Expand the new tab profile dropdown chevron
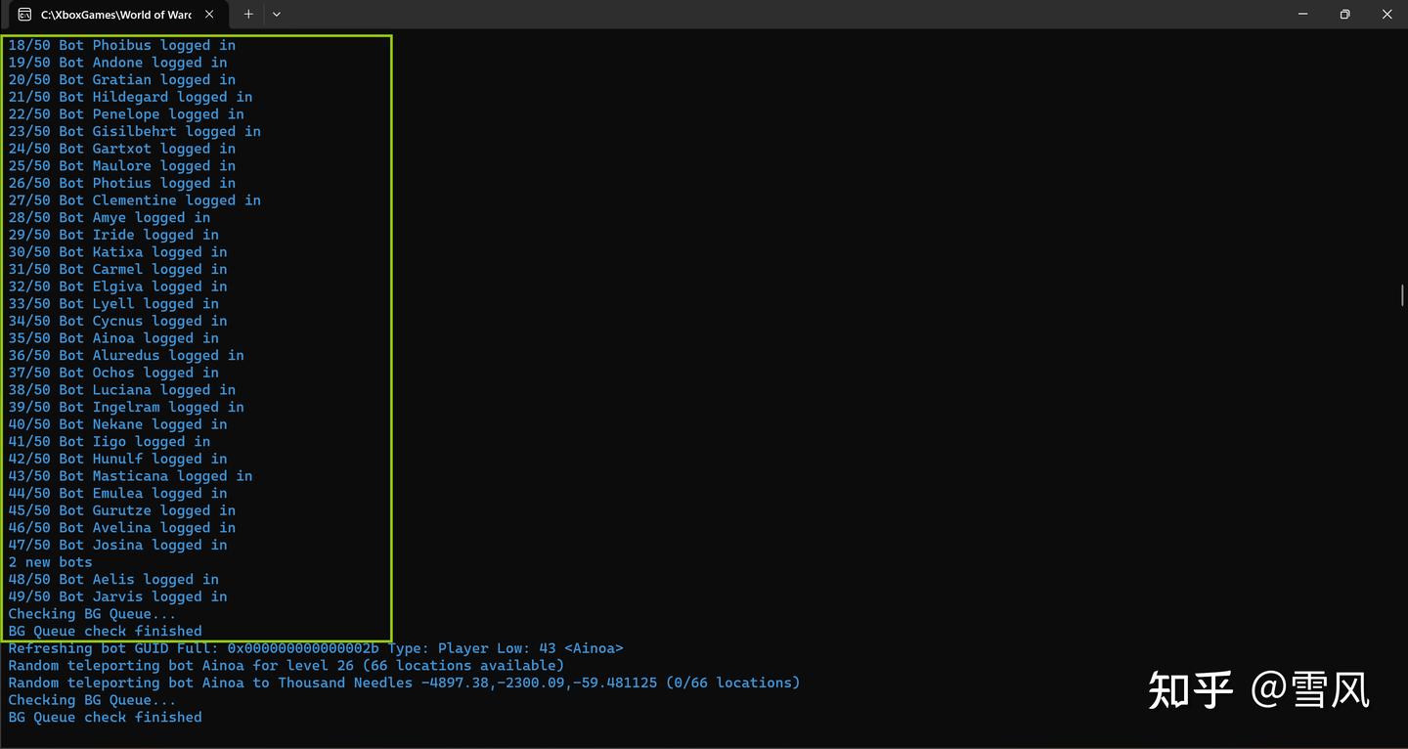This screenshot has height=749, width=1408. point(277,15)
